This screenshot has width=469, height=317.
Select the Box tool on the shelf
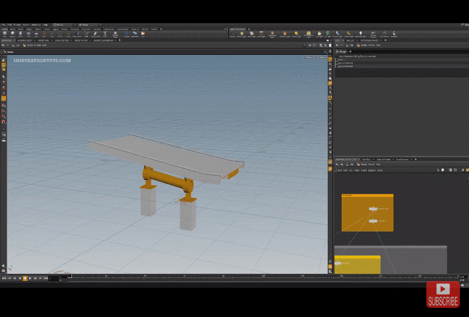(5, 34)
